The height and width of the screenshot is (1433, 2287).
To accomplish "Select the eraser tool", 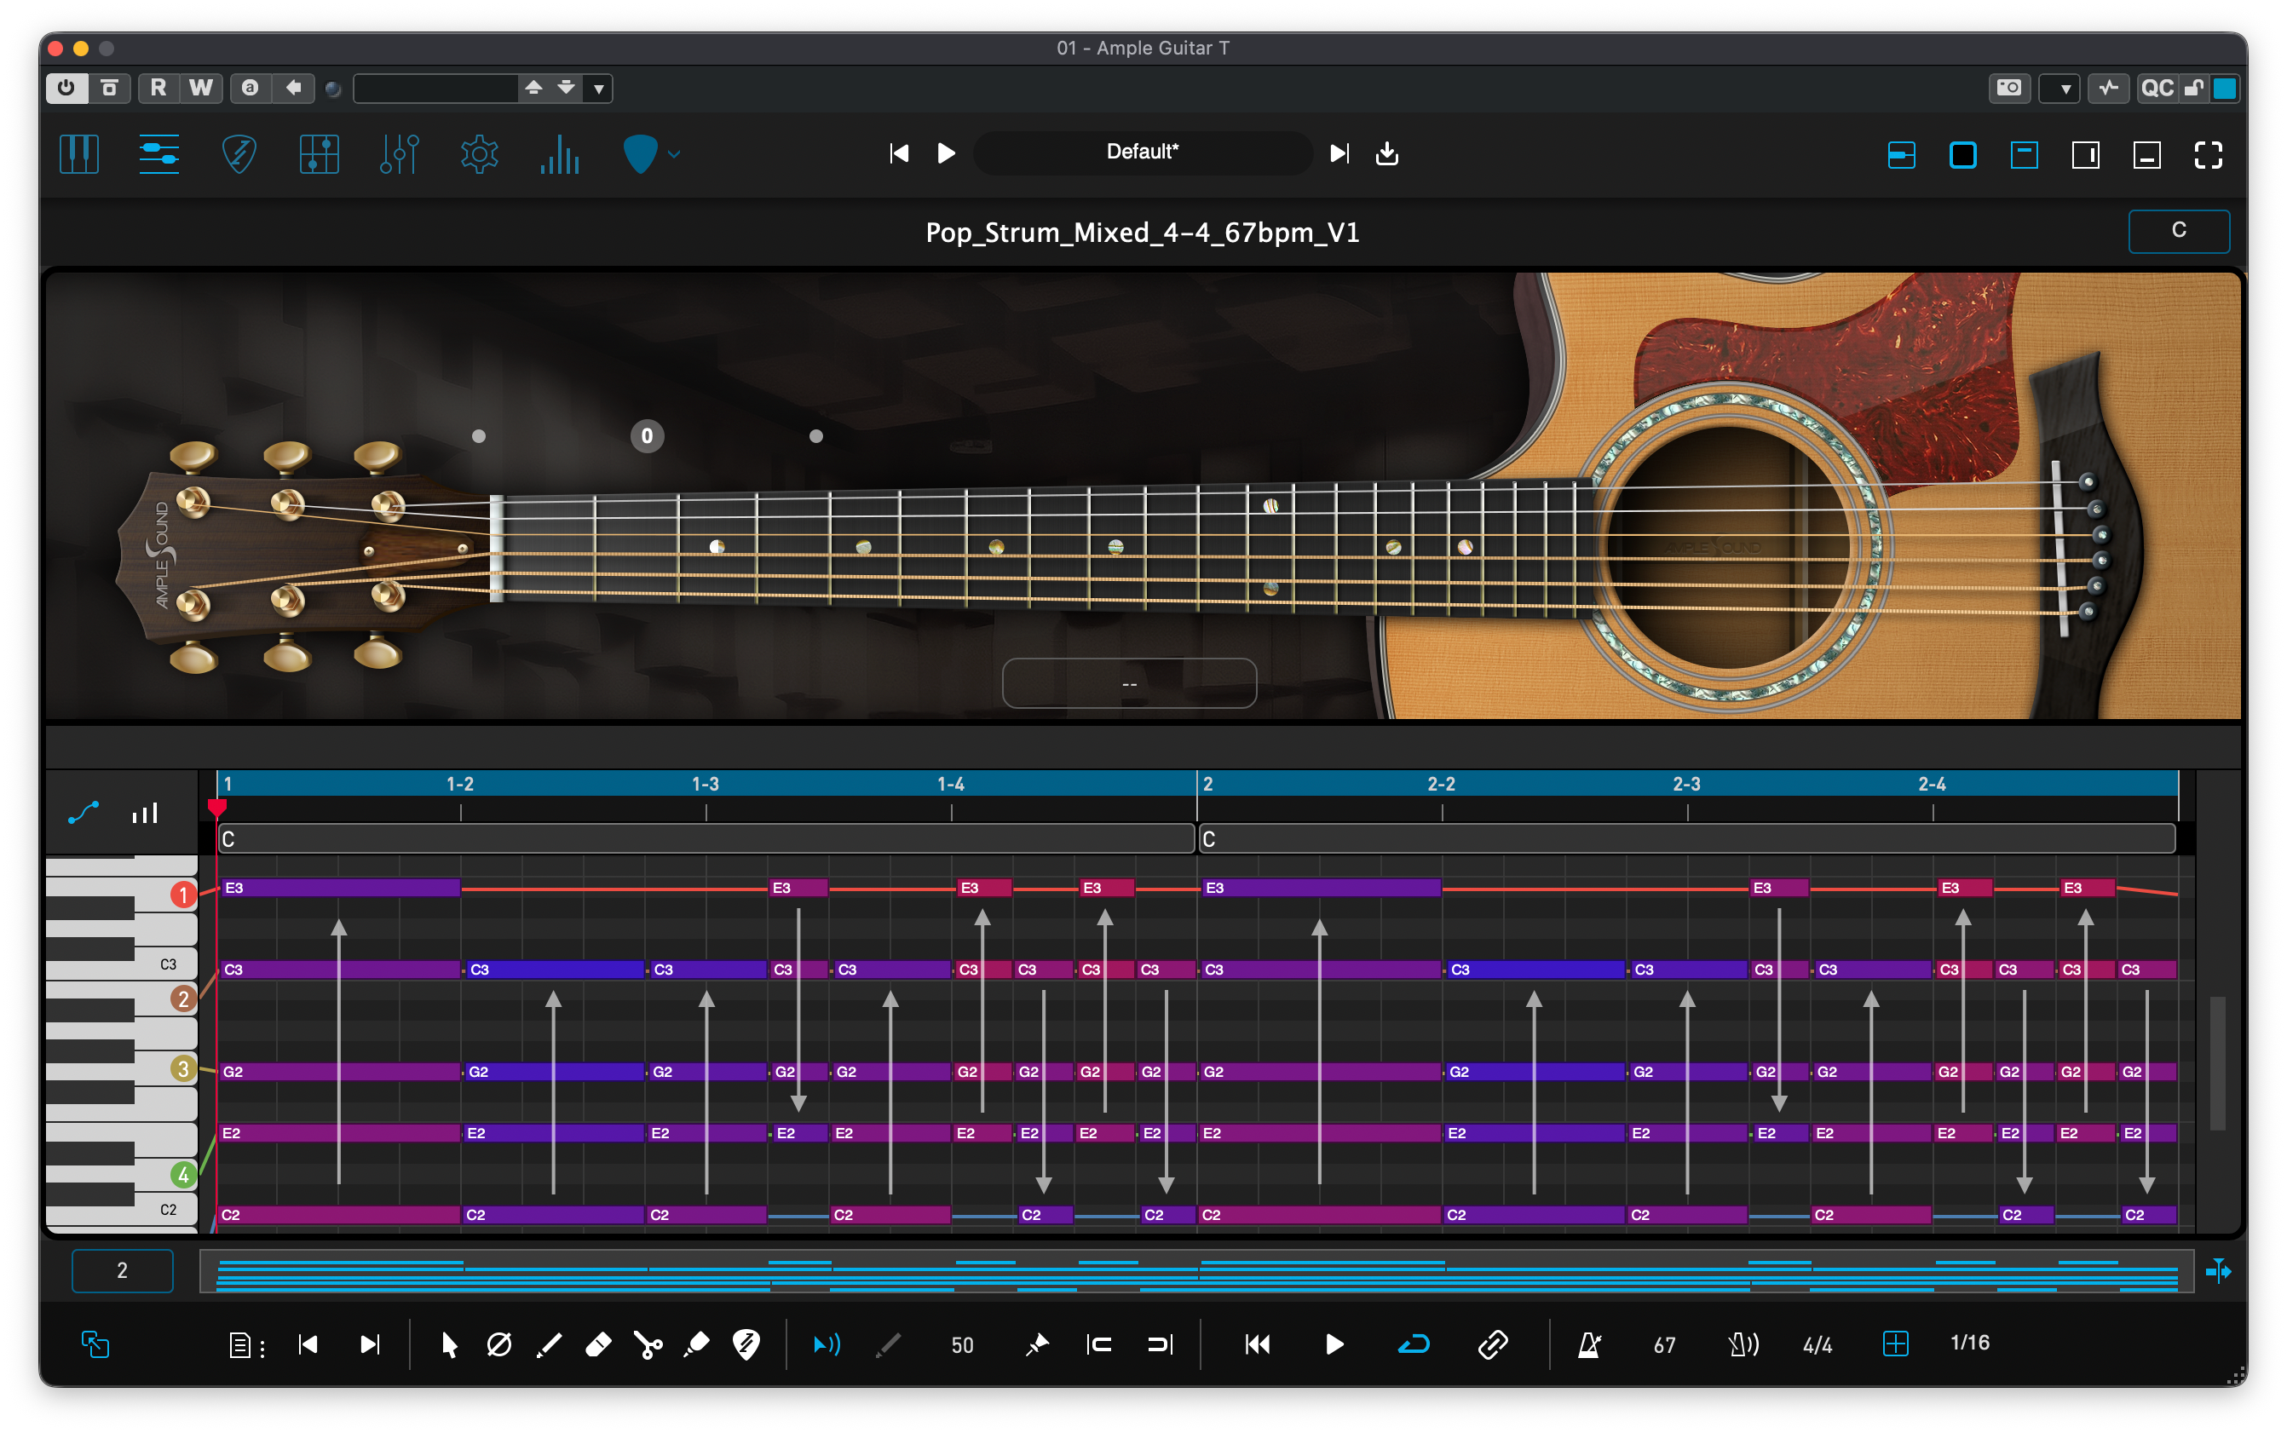I will [x=598, y=1345].
